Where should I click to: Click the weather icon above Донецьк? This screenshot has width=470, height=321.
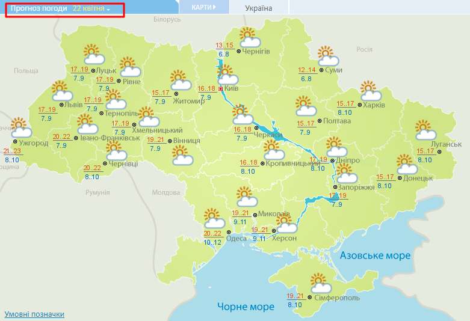click(x=407, y=164)
